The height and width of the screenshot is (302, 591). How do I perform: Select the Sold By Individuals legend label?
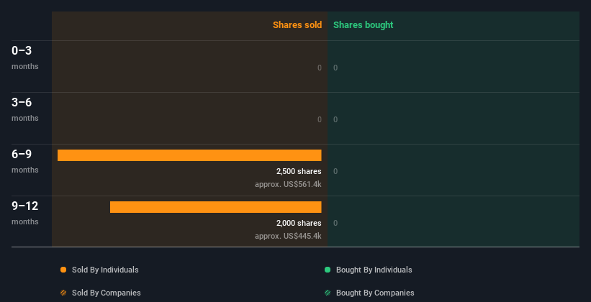click(105, 270)
